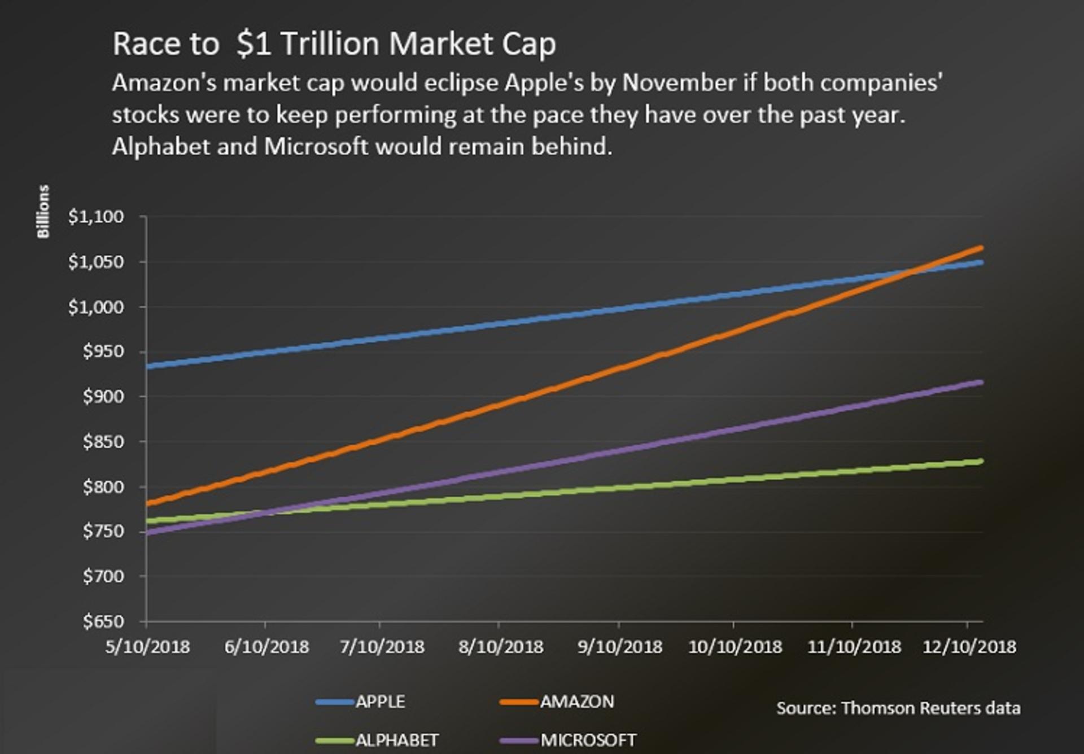Click the end point of the Microsoft line

coord(980,383)
